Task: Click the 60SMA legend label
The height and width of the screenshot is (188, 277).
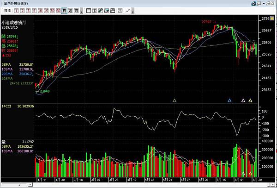Action: 7,79
